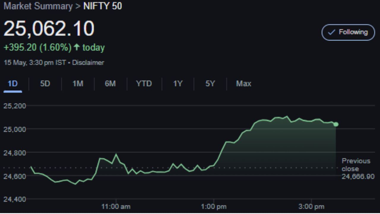Screen dimensions: 380x214
Task: Click the green end-of-day point on chart
Action: (336, 124)
